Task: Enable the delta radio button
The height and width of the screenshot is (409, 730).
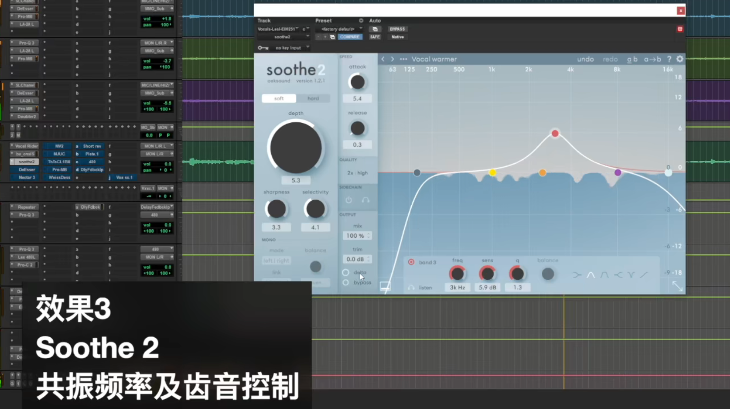Action: pyautogui.click(x=346, y=272)
